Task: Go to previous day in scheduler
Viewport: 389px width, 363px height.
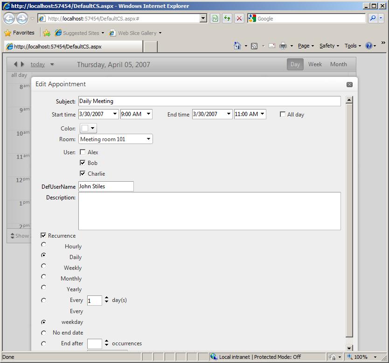Action: tap(15, 64)
